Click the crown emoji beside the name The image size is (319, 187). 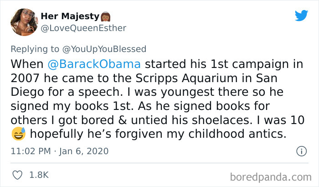[104, 16]
